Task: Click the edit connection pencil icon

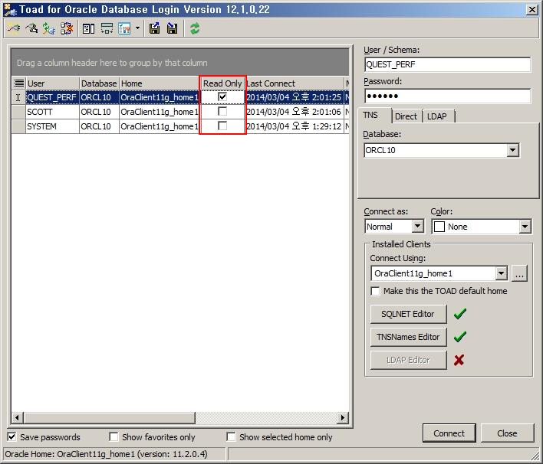Action: point(31,28)
